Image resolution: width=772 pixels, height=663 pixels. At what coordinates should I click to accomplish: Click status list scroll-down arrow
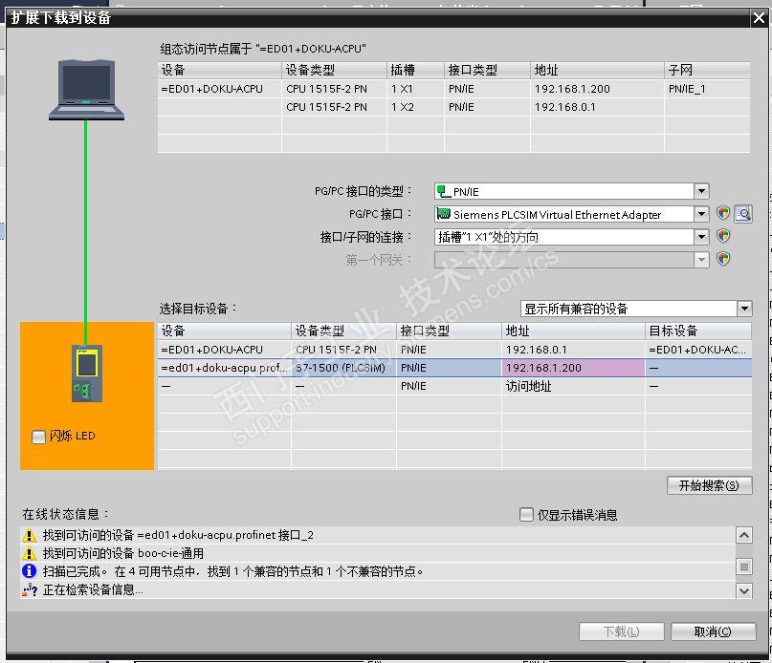click(744, 590)
